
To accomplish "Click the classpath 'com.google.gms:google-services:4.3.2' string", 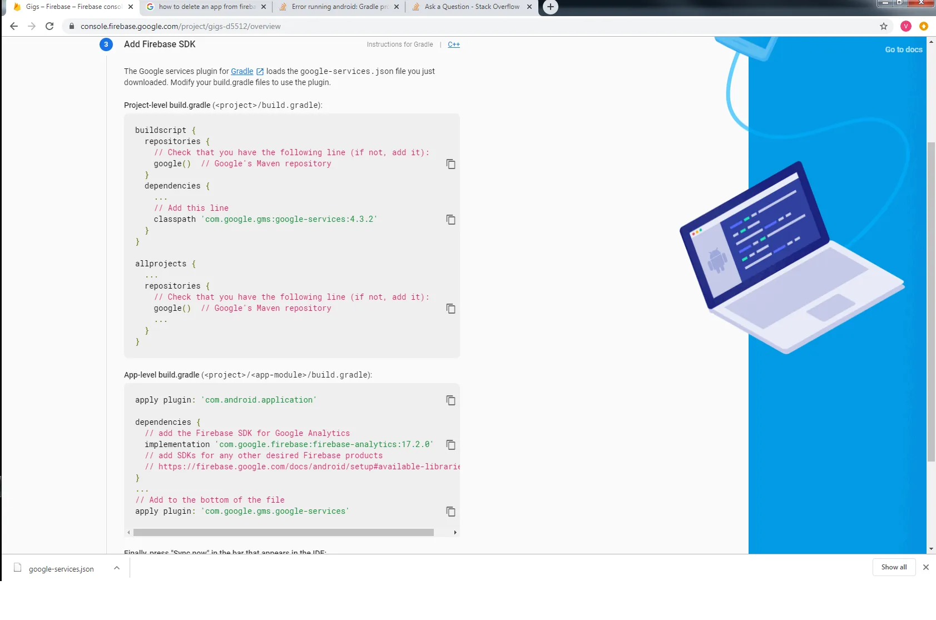I will [289, 219].
